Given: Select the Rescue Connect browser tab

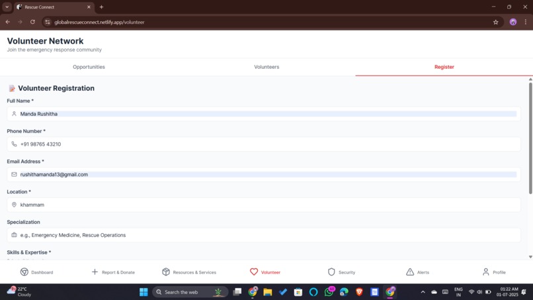Looking at the screenshot, I should [x=54, y=7].
